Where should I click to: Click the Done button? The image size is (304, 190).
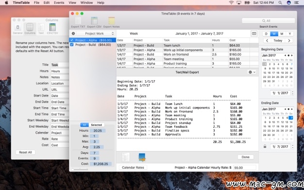(x=245, y=157)
